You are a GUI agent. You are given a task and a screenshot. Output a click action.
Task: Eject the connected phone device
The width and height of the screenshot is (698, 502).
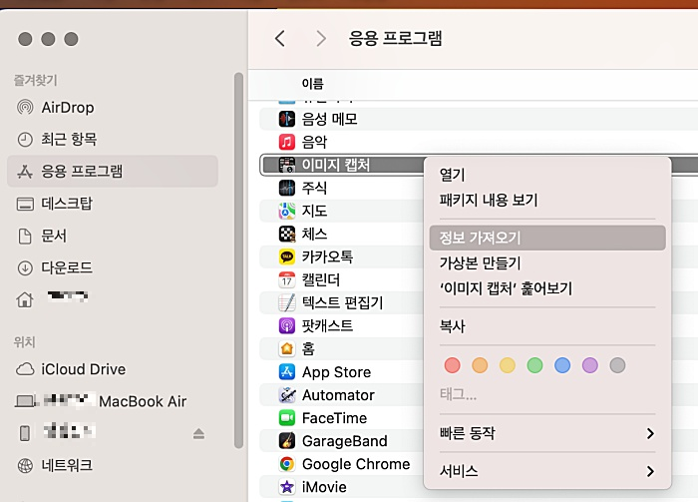198,433
